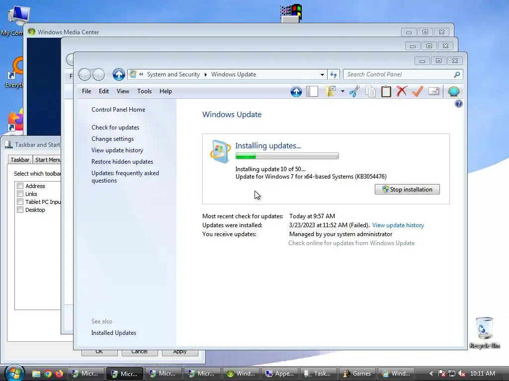The image size is (509, 381).
Task: Open the Tools menu
Action: [145, 91]
